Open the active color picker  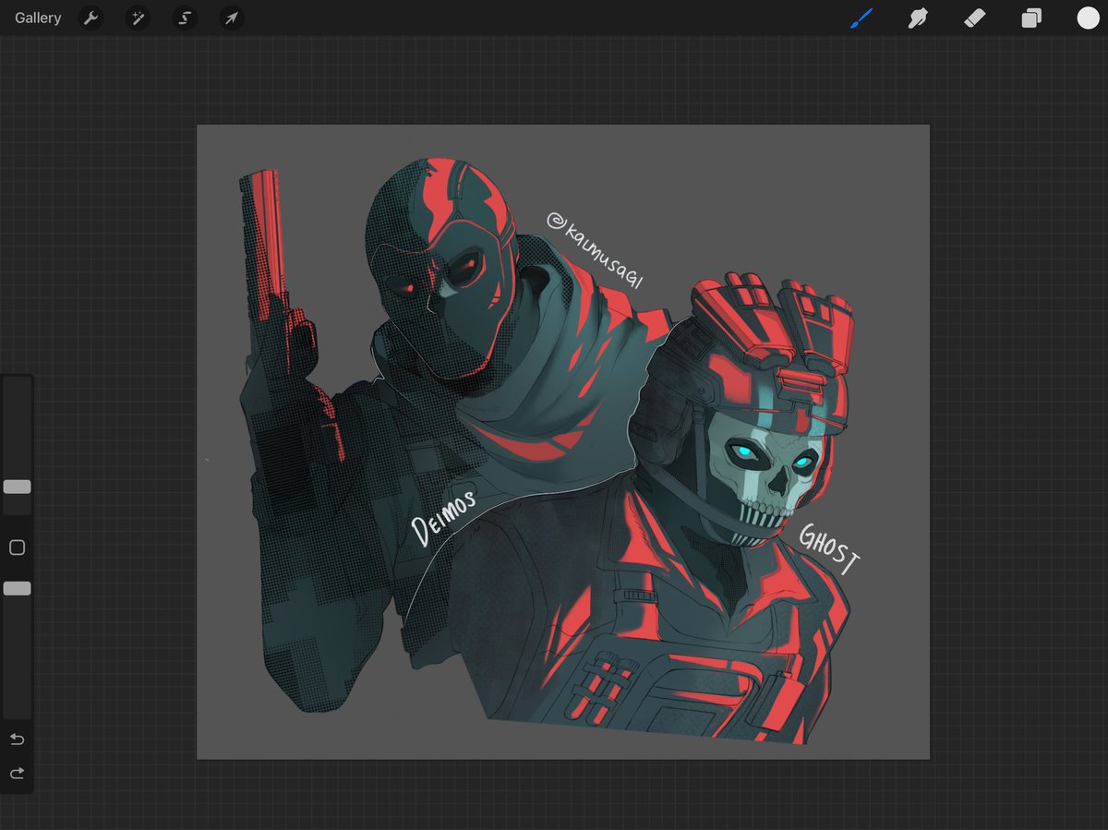click(1088, 18)
